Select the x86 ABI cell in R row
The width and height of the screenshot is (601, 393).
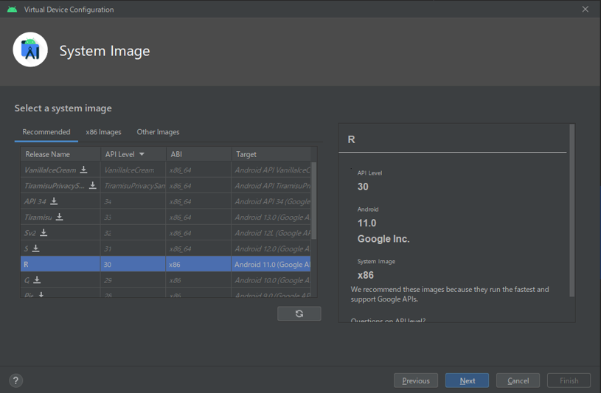198,264
